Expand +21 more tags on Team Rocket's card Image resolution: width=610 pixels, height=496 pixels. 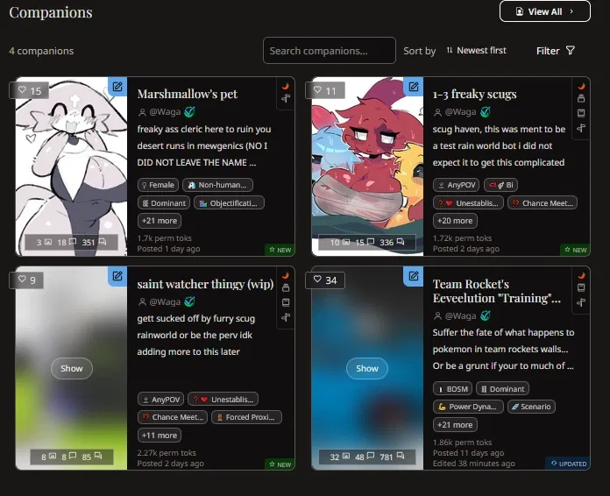[x=455, y=425]
